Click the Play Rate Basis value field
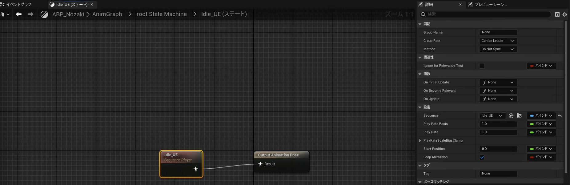Screen dimensions: 570x185 click(x=498, y=124)
